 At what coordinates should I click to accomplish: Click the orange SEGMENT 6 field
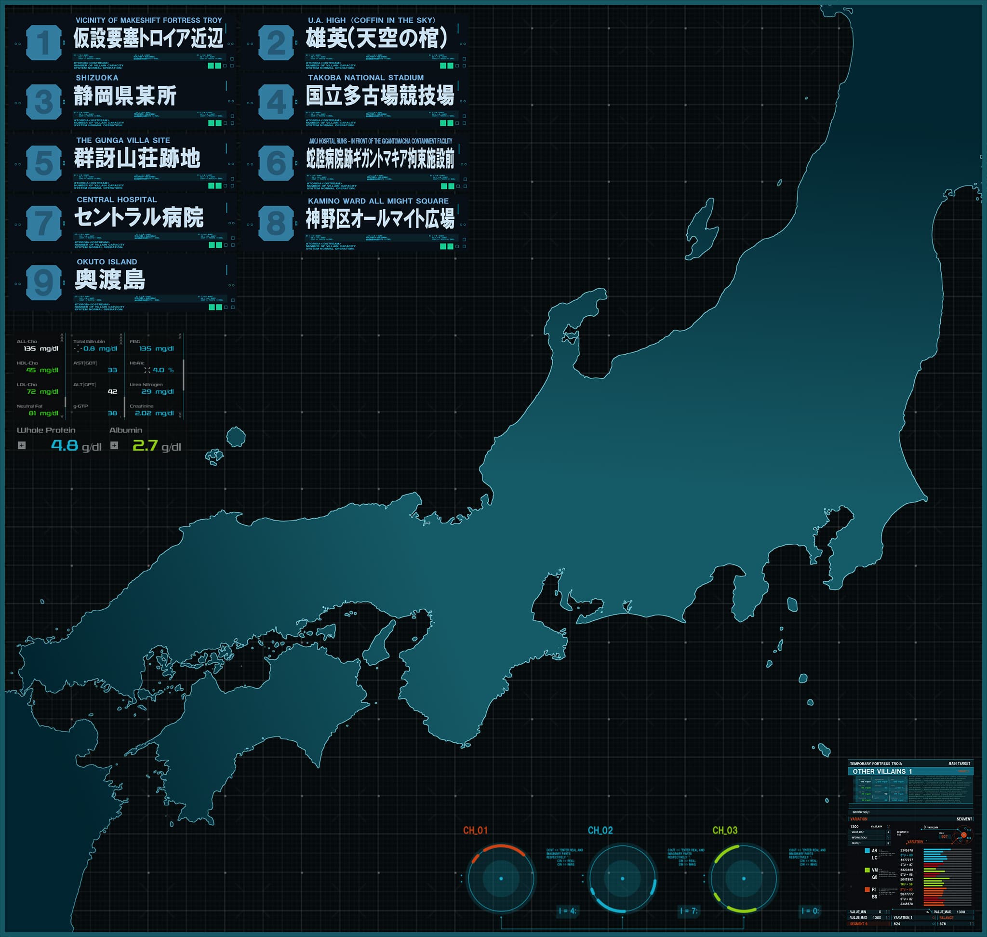pyautogui.click(x=869, y=924)
